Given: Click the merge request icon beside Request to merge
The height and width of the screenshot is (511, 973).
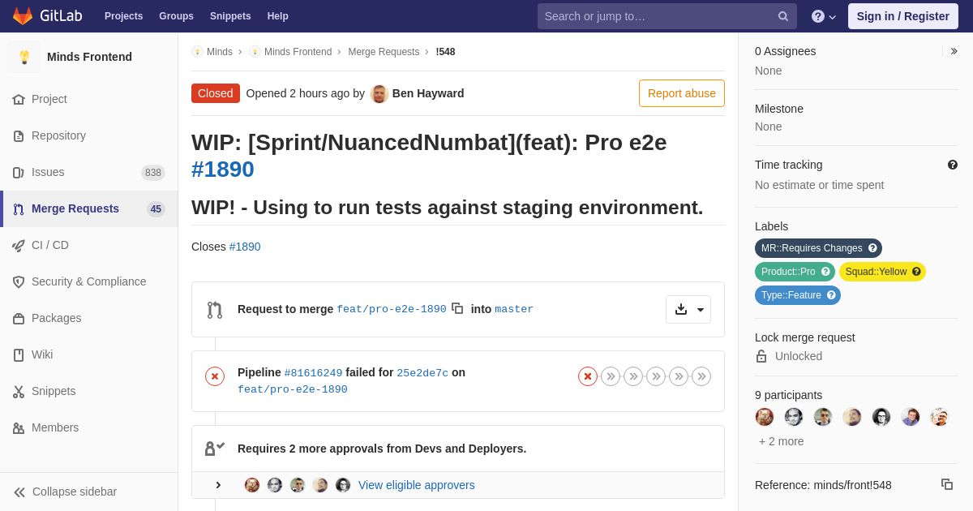Looking at the screenshot, I should pos(215,310).
